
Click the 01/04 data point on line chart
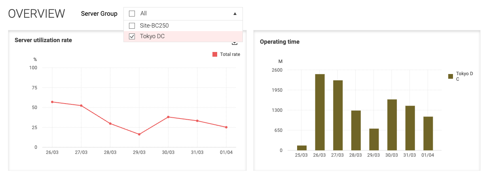pyautogui.click(x=226, y=127)
